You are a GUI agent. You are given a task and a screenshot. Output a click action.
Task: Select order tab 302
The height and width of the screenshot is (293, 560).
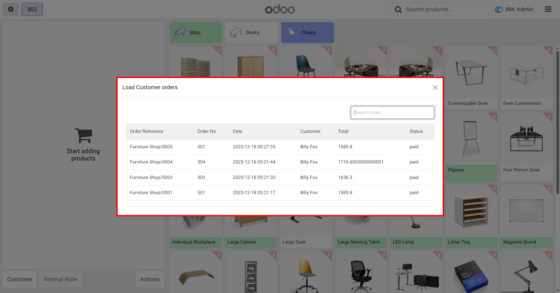point(32,9)
